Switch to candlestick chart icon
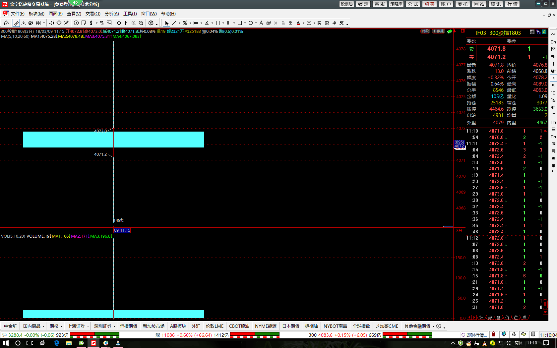 click(x=52, y=23)
